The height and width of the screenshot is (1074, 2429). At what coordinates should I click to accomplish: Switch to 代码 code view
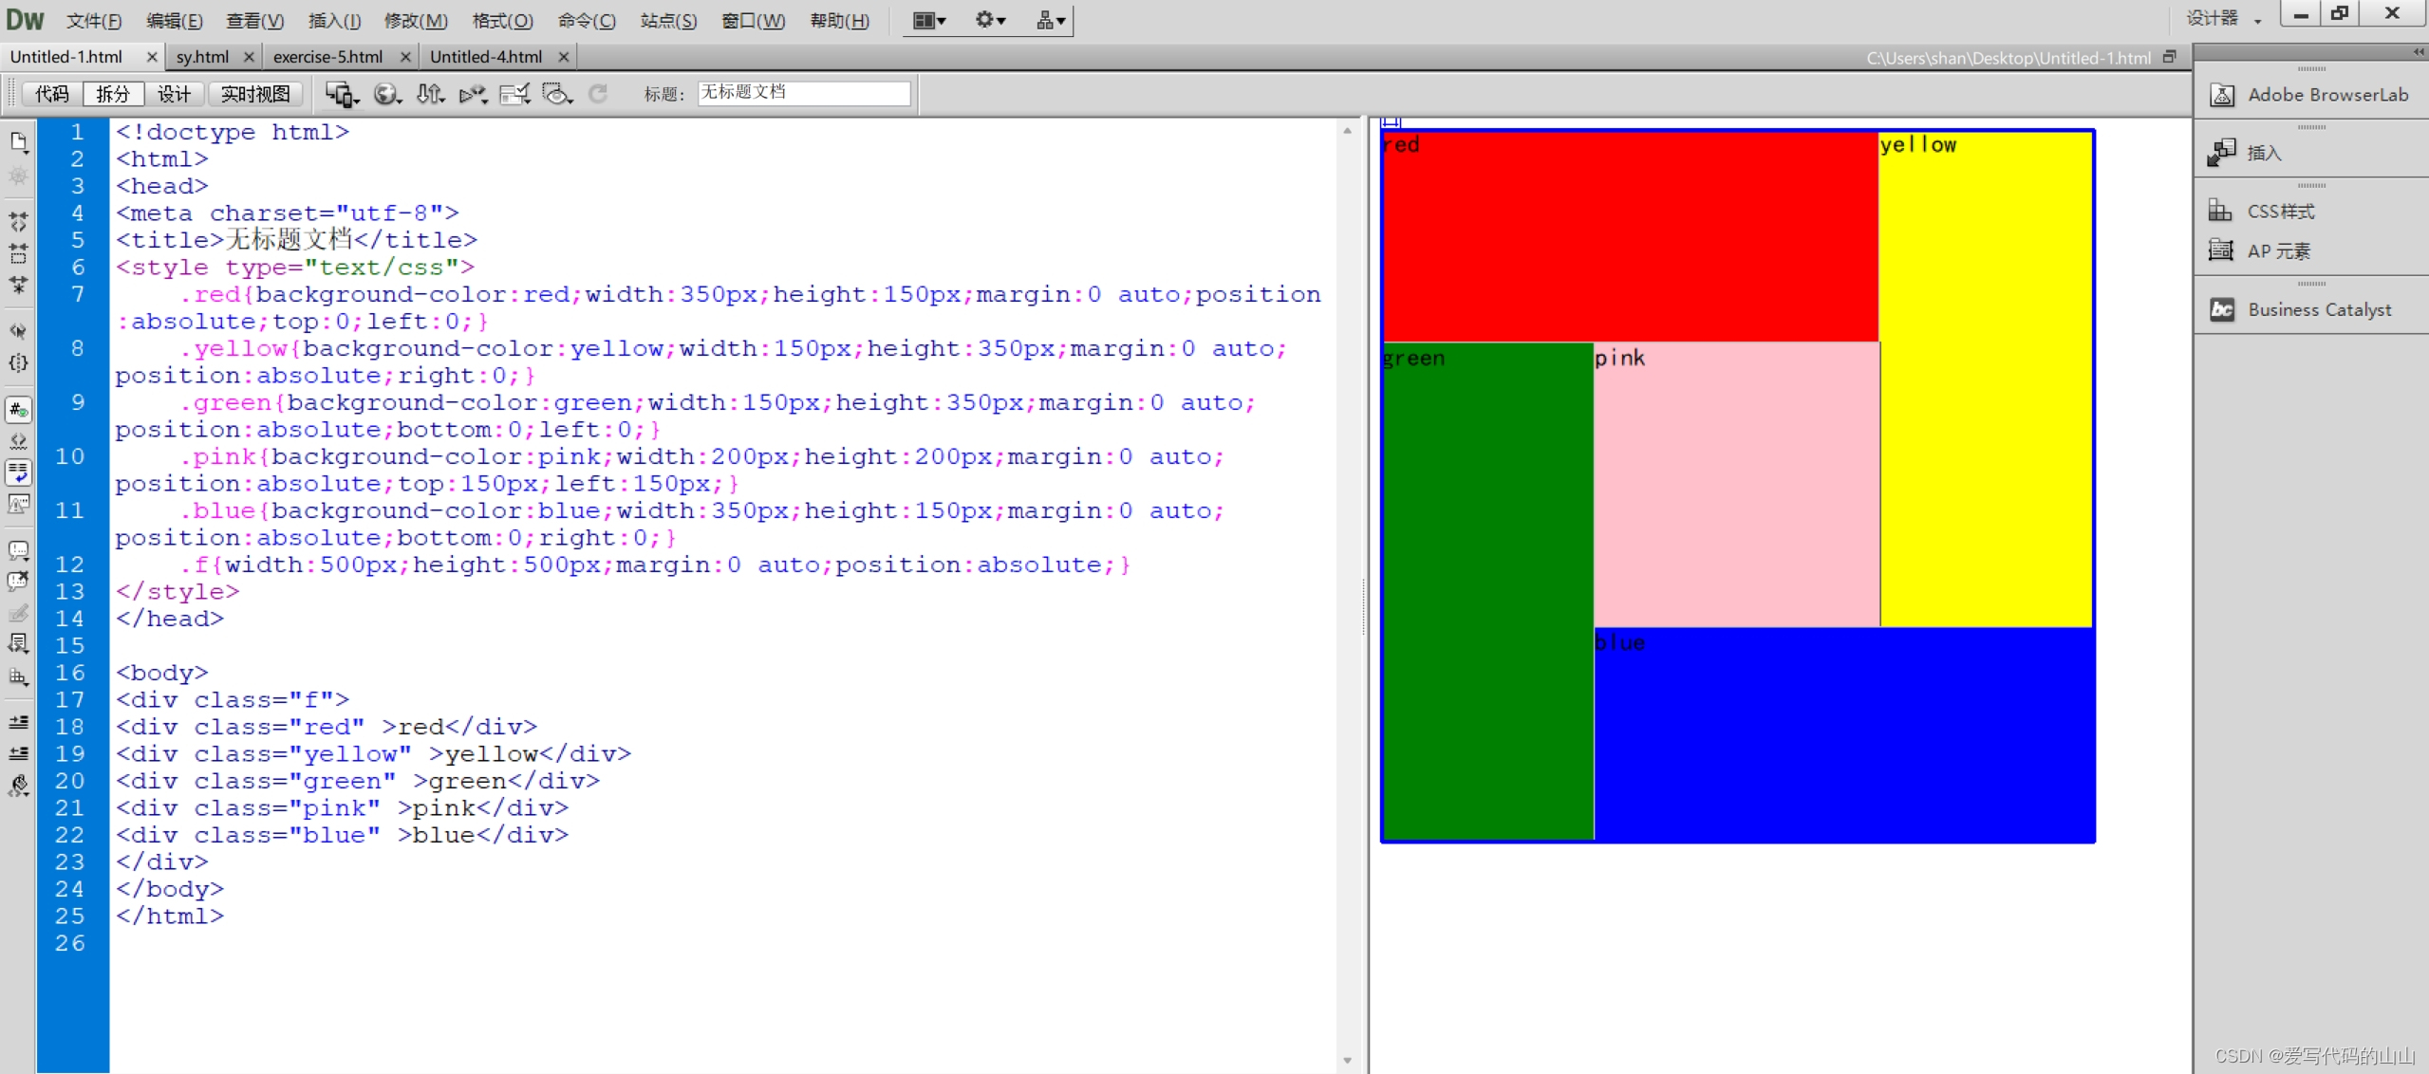(52, 94)
